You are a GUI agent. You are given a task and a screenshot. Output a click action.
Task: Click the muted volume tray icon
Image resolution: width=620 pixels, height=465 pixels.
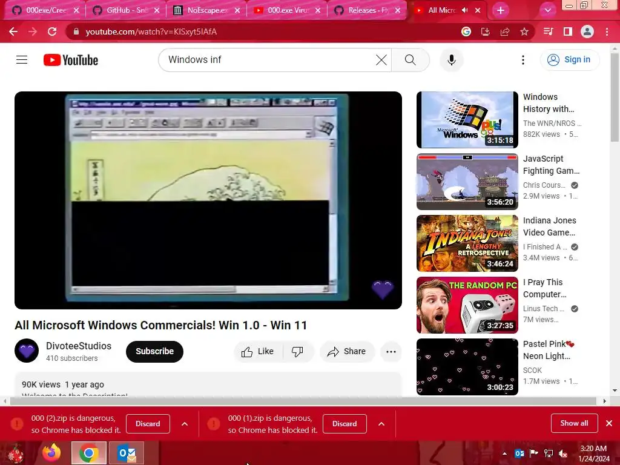[562, 453]
